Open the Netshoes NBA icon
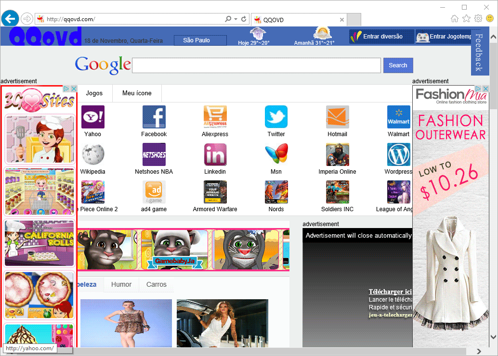Viewport: 498px width, 356px height. [x=154, y=154]
